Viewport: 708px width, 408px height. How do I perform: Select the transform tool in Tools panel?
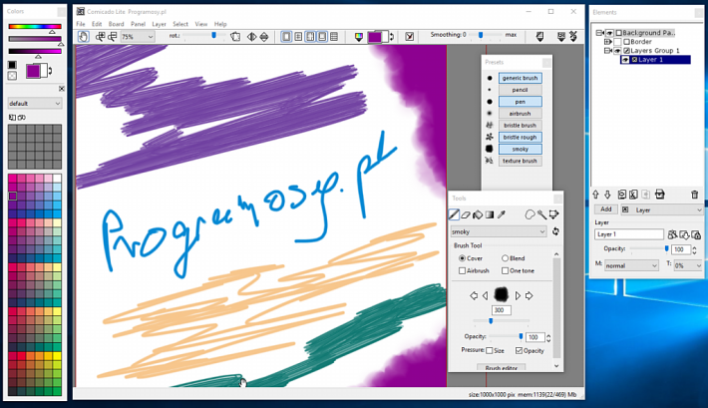click(x=553, y=214)
